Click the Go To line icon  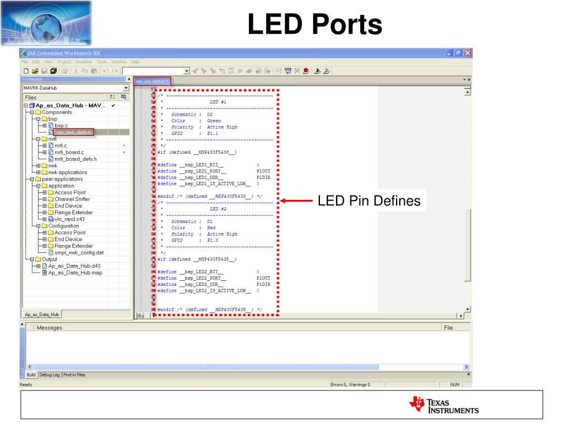coord(231,71)
